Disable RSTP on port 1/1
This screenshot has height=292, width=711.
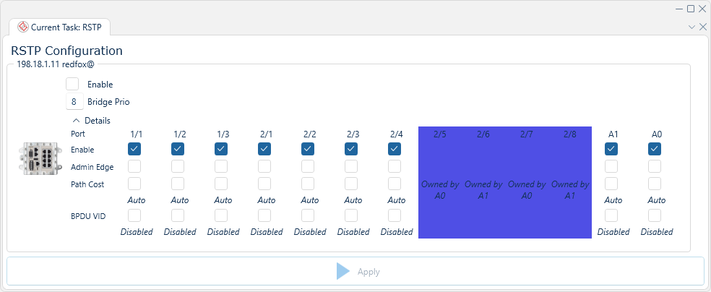(x=134, y=149)
